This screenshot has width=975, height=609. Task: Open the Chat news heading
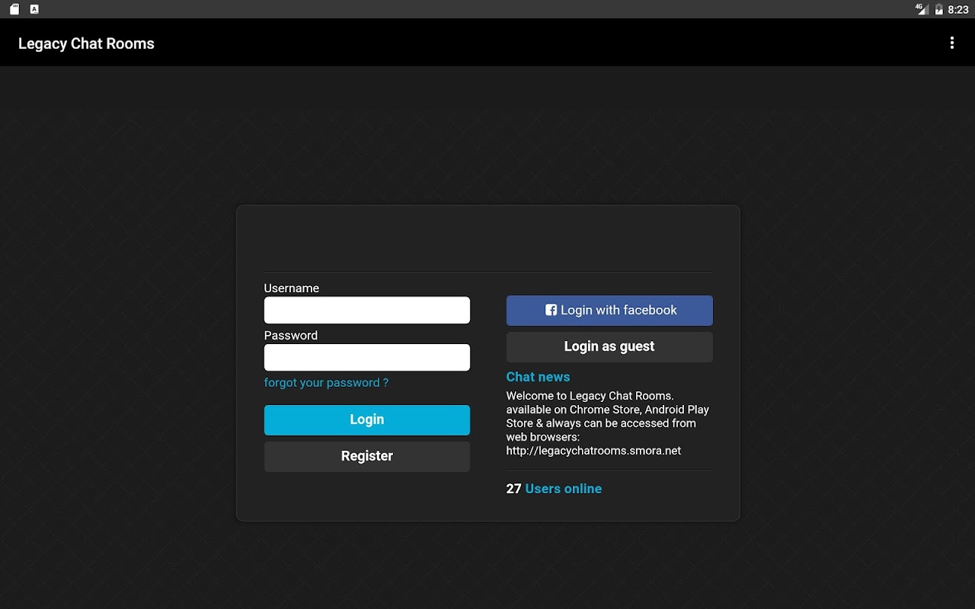[538, 377]
